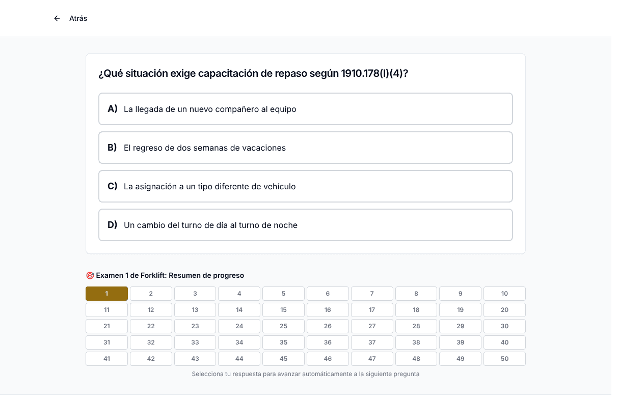Choose answer B about returning from vacation

click(306, 148)
